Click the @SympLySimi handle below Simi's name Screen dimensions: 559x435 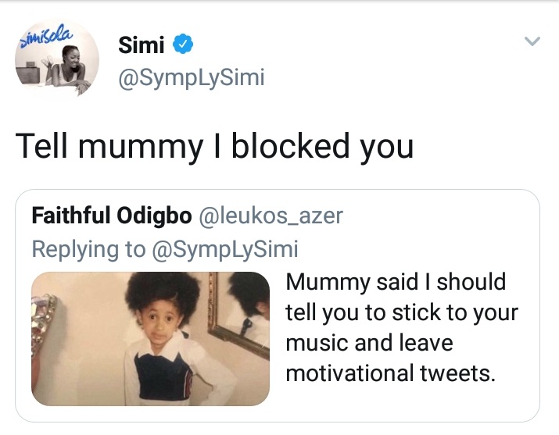(x=192, y=78)
